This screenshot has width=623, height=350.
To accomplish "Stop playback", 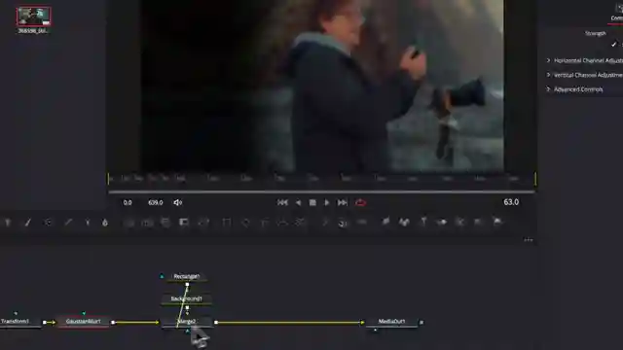I will coord(312,203).
